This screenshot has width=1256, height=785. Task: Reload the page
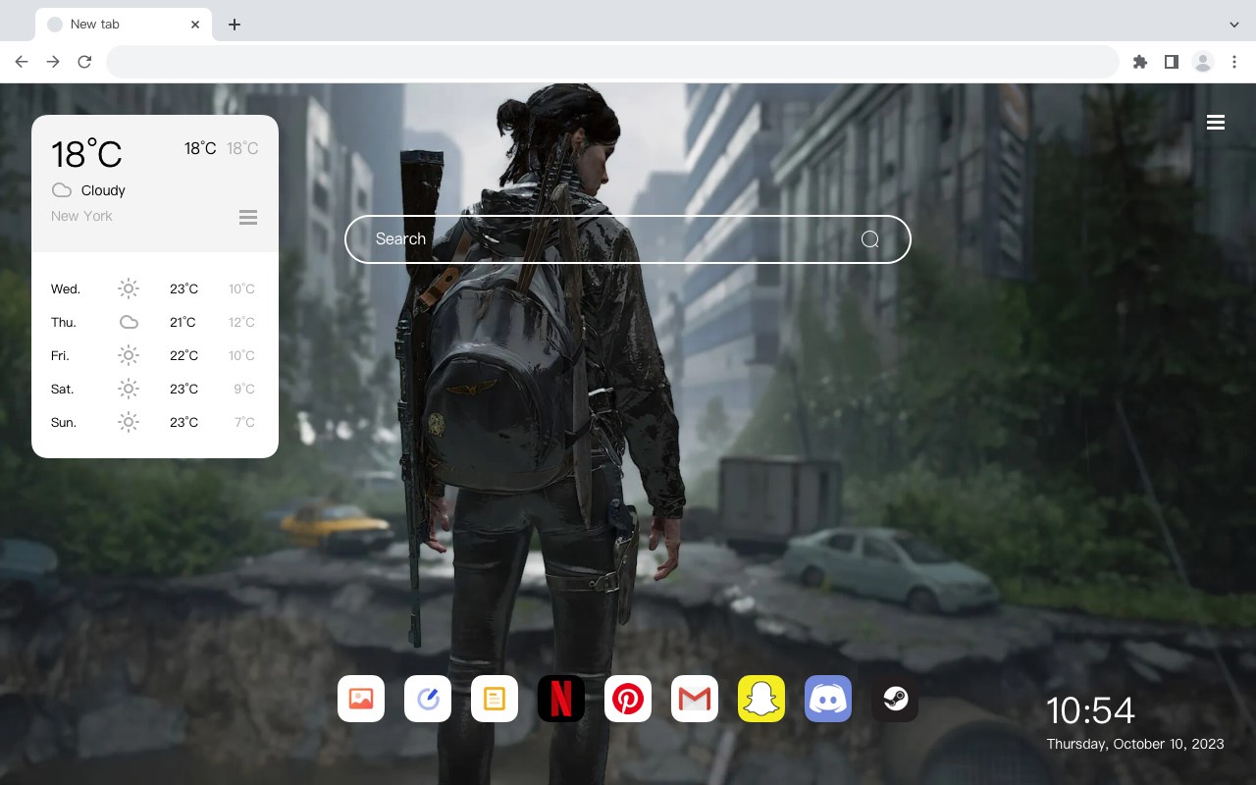pos(84,62)
